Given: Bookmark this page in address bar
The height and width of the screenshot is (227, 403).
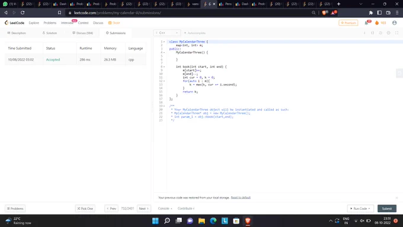Looking at the screenshot, I should point(59,12).
